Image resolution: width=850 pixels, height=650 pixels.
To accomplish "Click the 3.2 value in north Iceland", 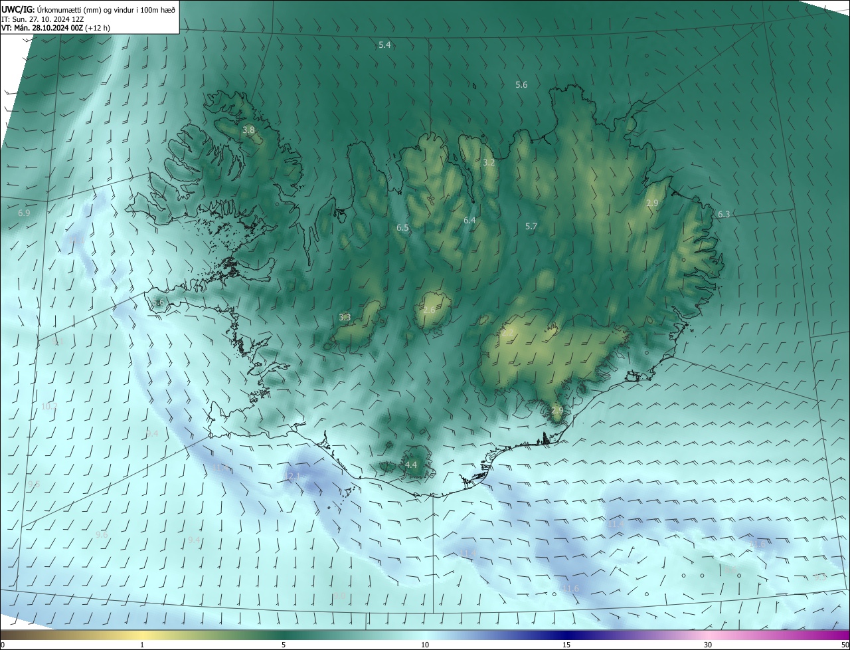I will (489, 162).
